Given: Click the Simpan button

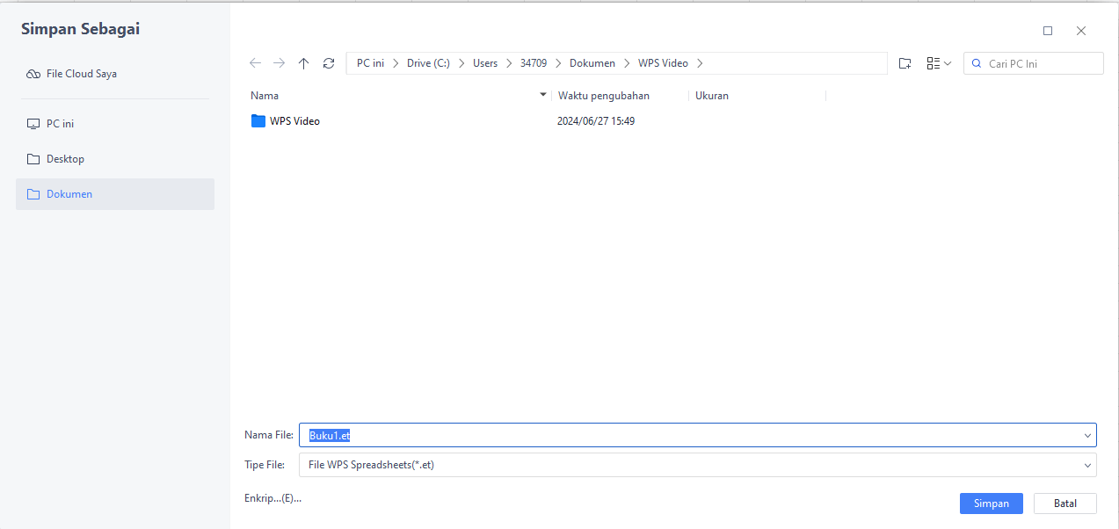Looking at the screenshot, I should (x=992, y=504).
